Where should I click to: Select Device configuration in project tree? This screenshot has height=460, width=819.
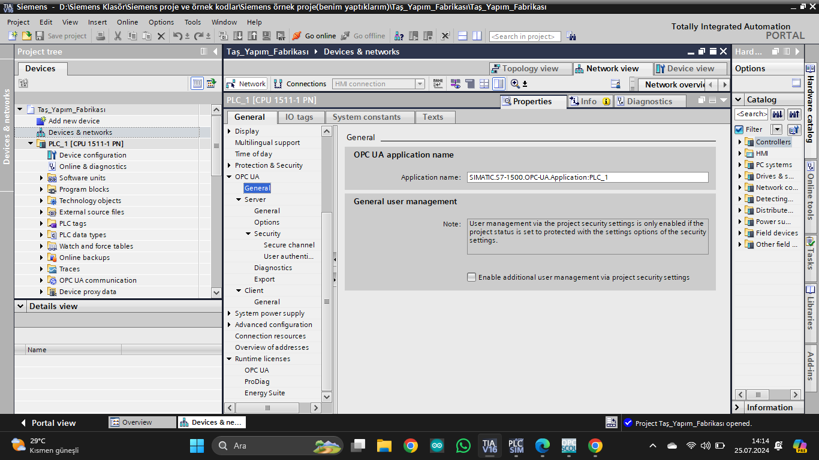pyautogui.click(x=92, y=155)
